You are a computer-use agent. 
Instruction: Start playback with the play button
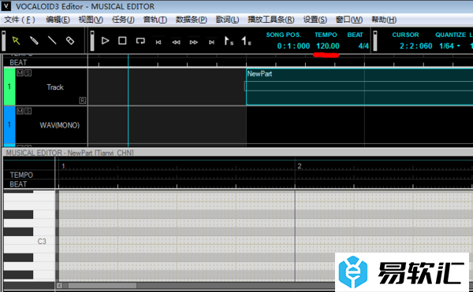click(x=105, y=41)
